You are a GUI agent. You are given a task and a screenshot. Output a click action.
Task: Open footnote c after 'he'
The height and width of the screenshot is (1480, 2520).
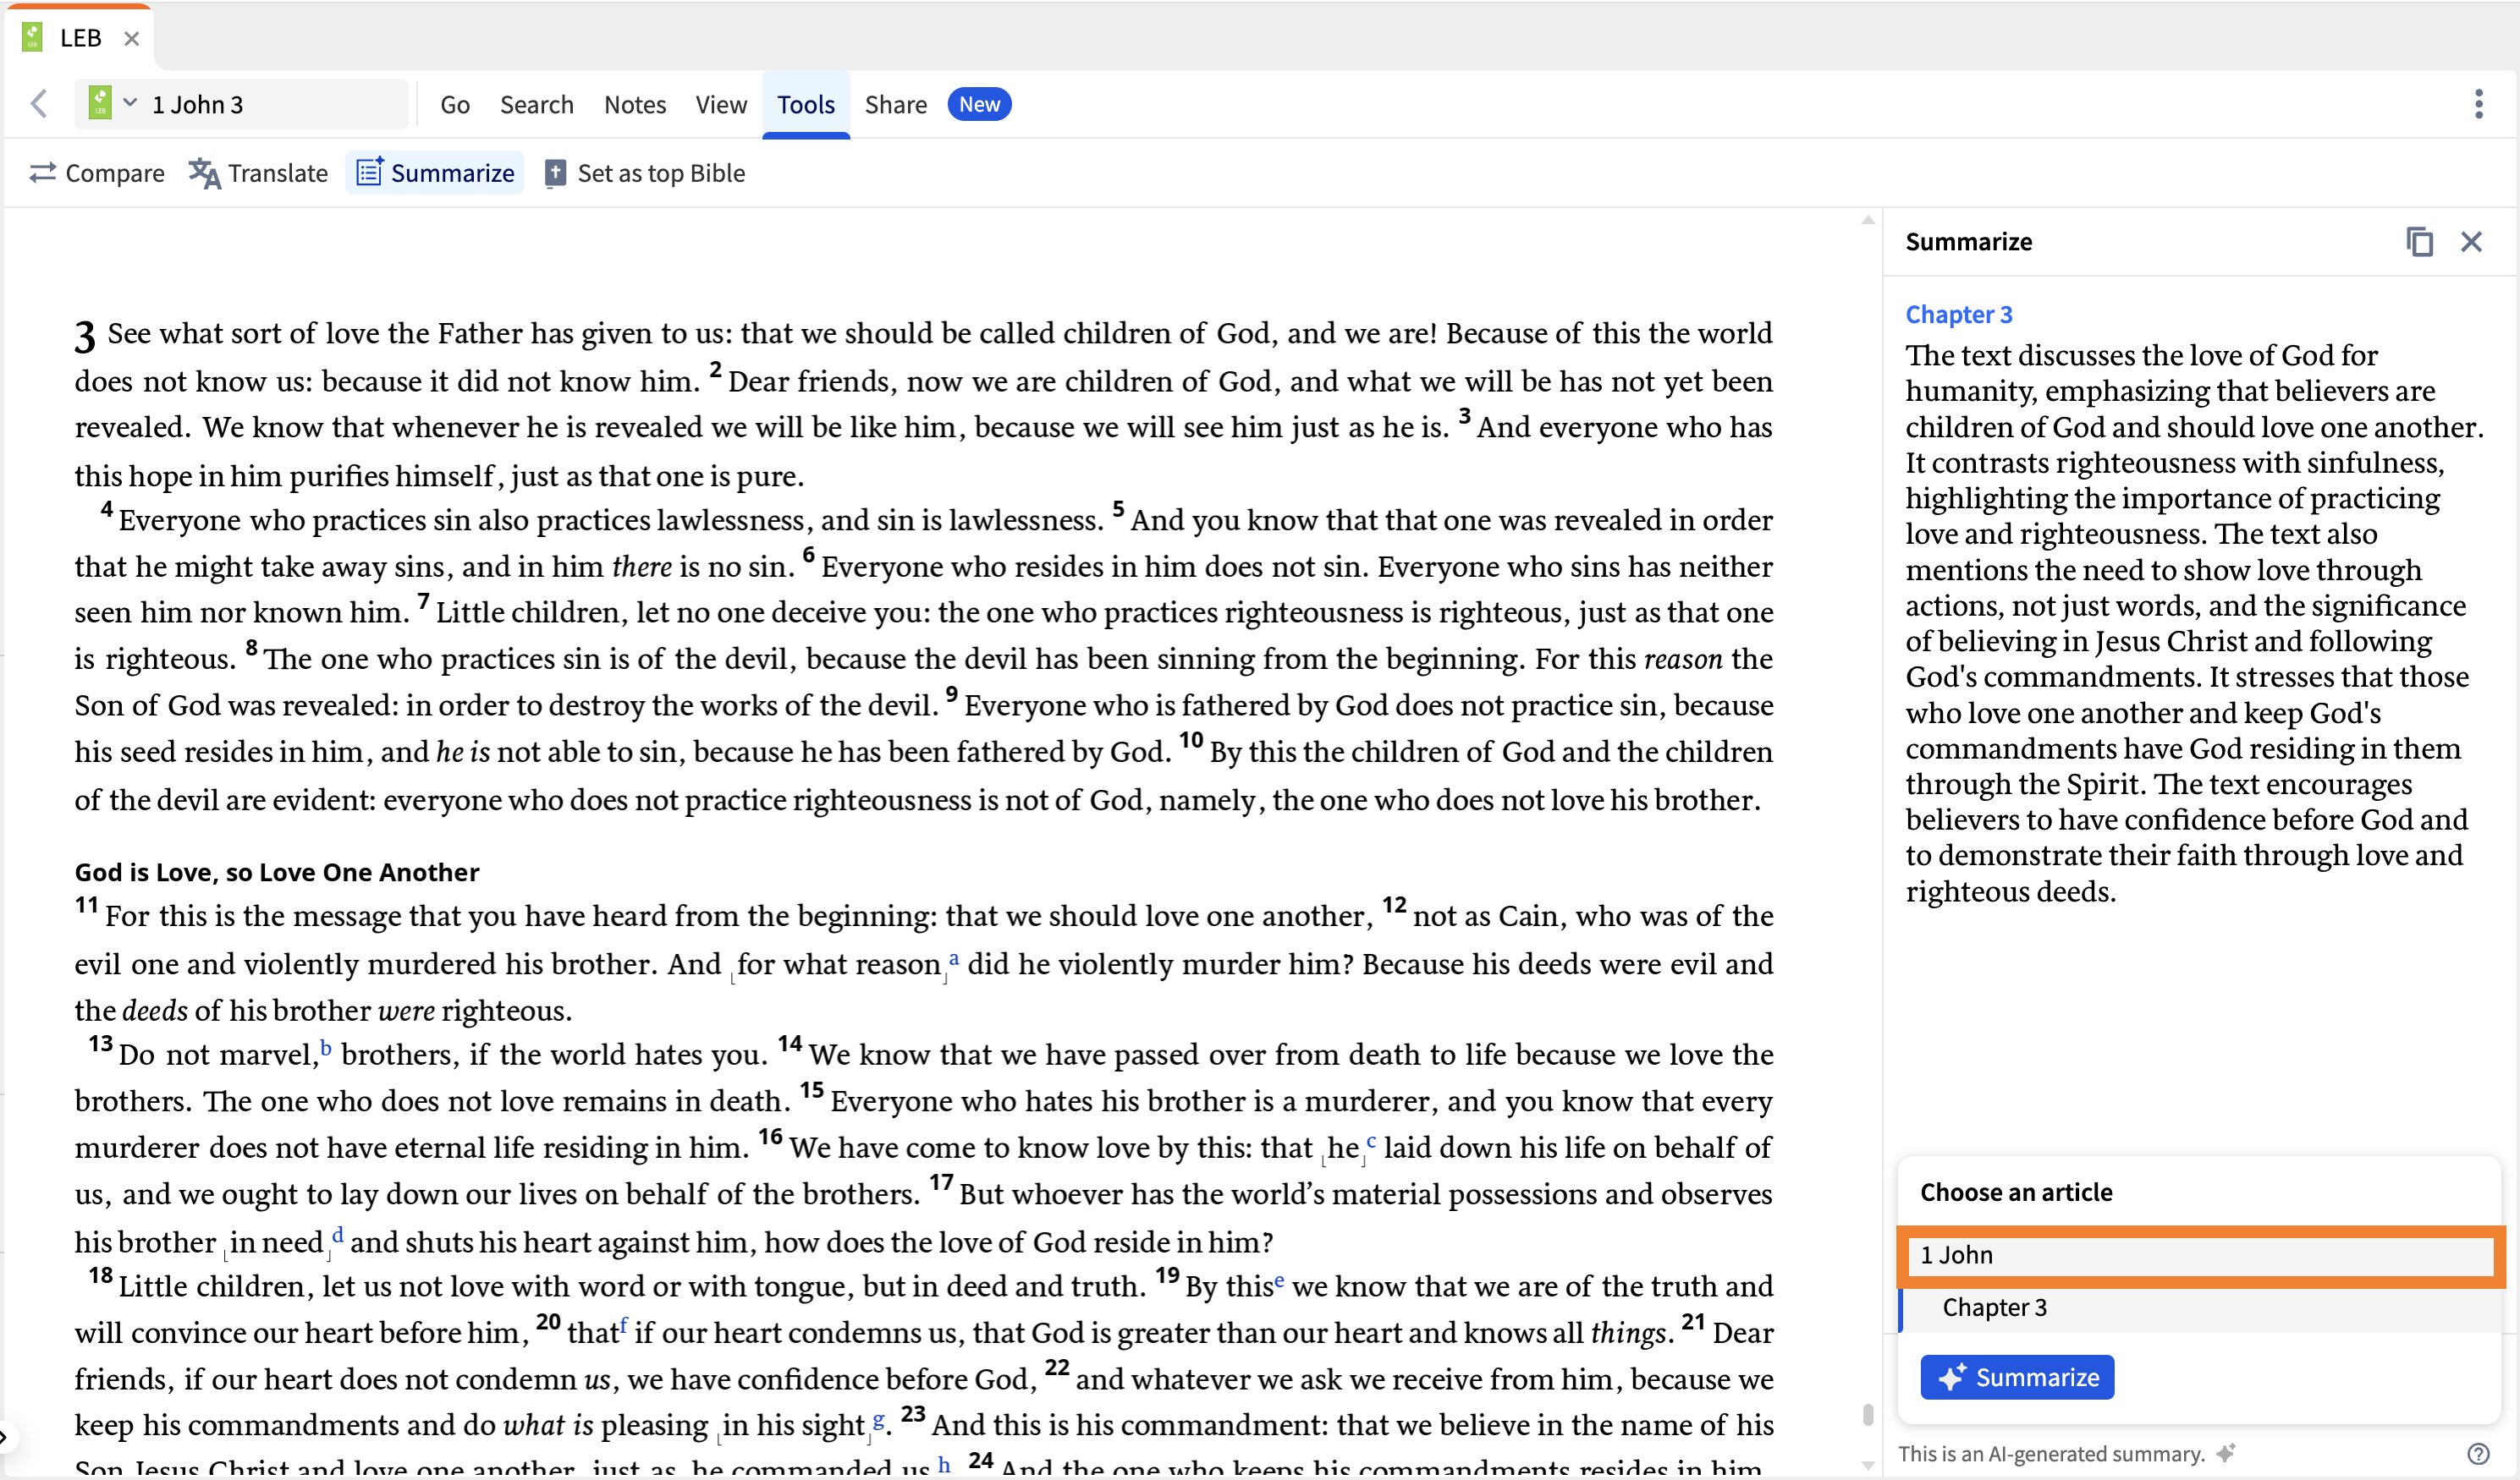(1371, 1141)
